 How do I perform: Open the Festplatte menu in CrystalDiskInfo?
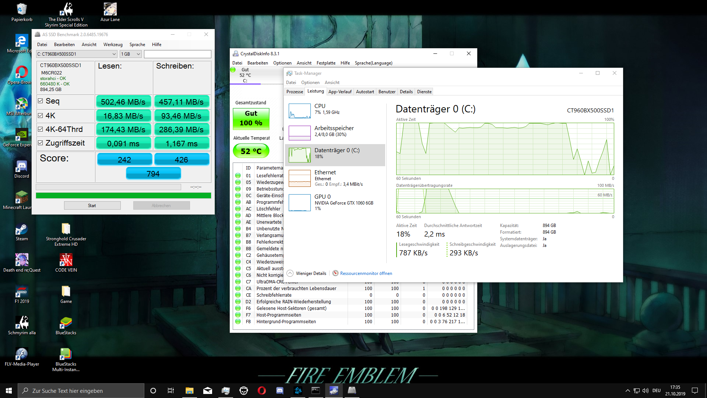[x=326, y=63]
